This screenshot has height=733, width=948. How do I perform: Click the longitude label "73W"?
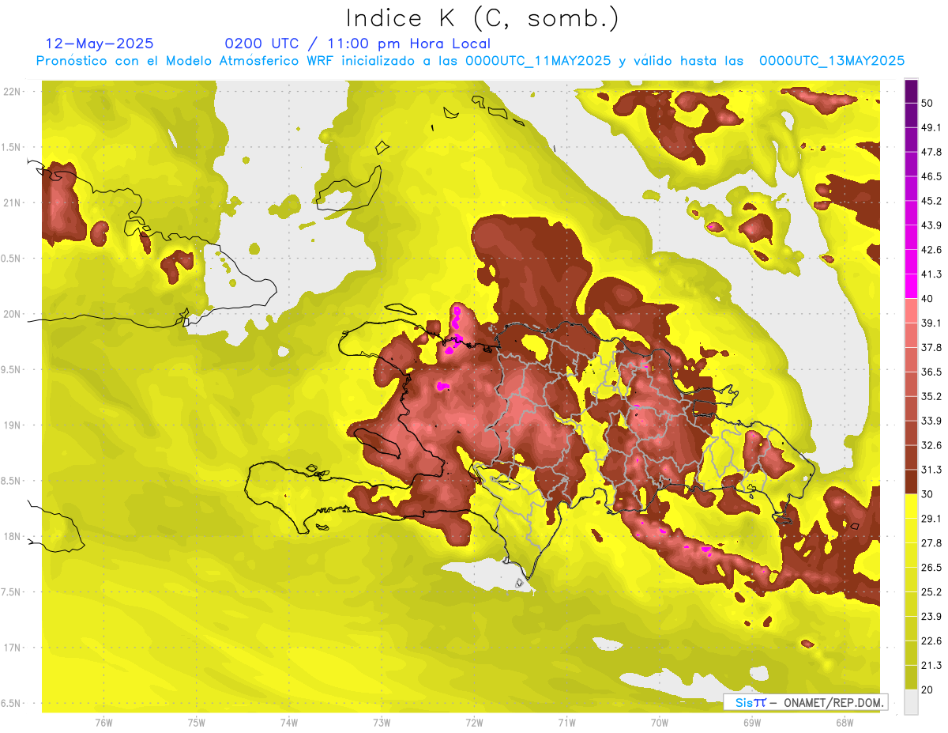click(382, 723)
